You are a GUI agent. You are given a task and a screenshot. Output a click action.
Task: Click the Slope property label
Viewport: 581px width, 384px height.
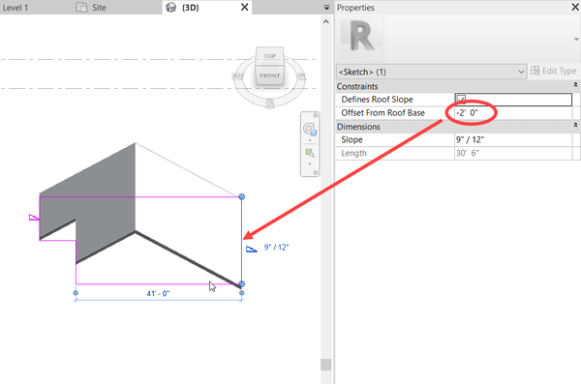tap(352, 139)
